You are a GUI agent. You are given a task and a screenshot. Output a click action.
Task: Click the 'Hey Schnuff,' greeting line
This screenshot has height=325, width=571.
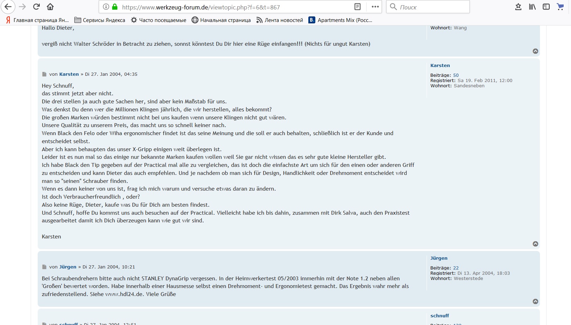click(58, 86)
